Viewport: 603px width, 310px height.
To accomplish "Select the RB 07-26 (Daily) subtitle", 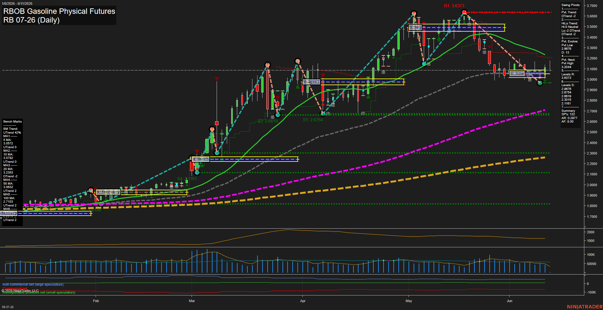I will pos(31,20).
